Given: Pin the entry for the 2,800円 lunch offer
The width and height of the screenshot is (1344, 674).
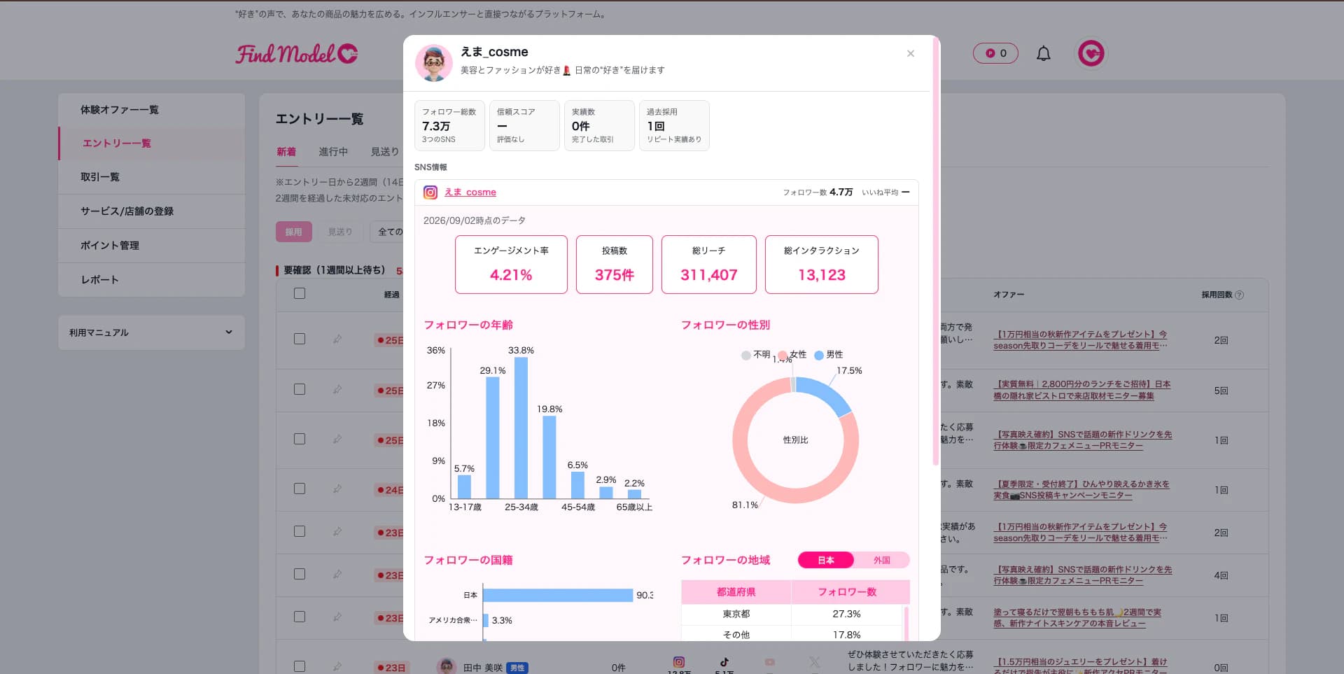Looking at the screenshot, I should (337, 389).
